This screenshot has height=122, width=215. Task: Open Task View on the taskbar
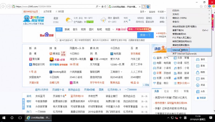coord(20,118)
